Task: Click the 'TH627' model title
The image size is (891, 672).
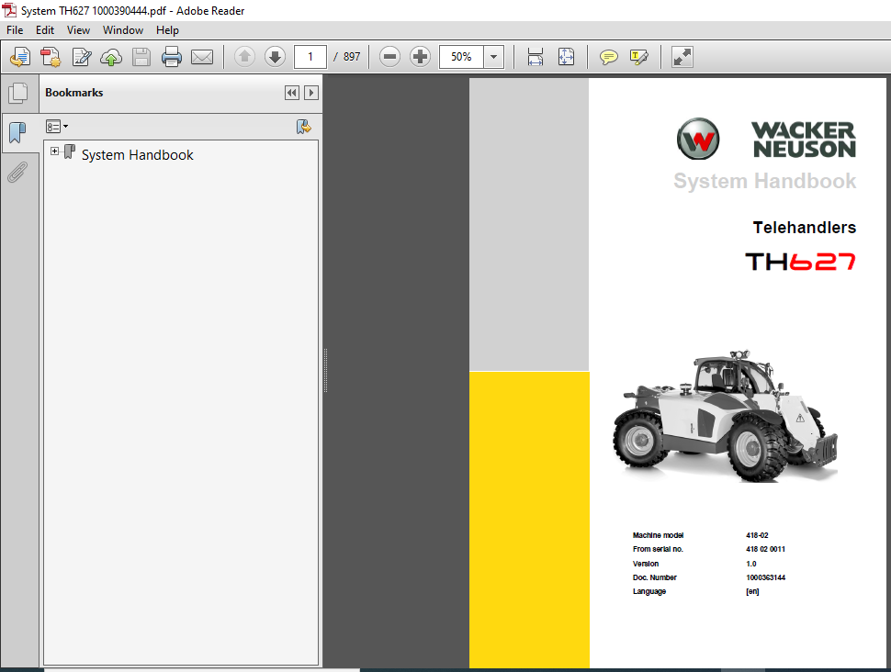Action: point(800,262)
